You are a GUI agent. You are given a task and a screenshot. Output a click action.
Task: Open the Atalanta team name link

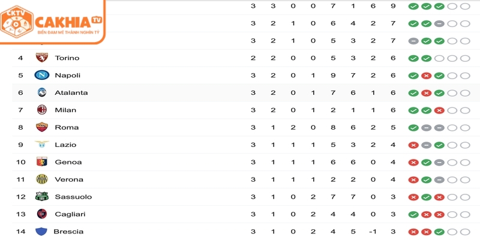pos(71,92)
